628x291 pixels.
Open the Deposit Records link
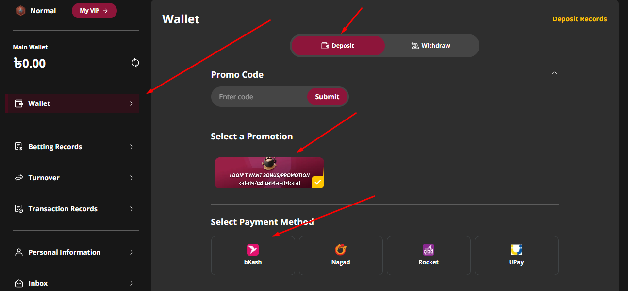tap(579, 19)
